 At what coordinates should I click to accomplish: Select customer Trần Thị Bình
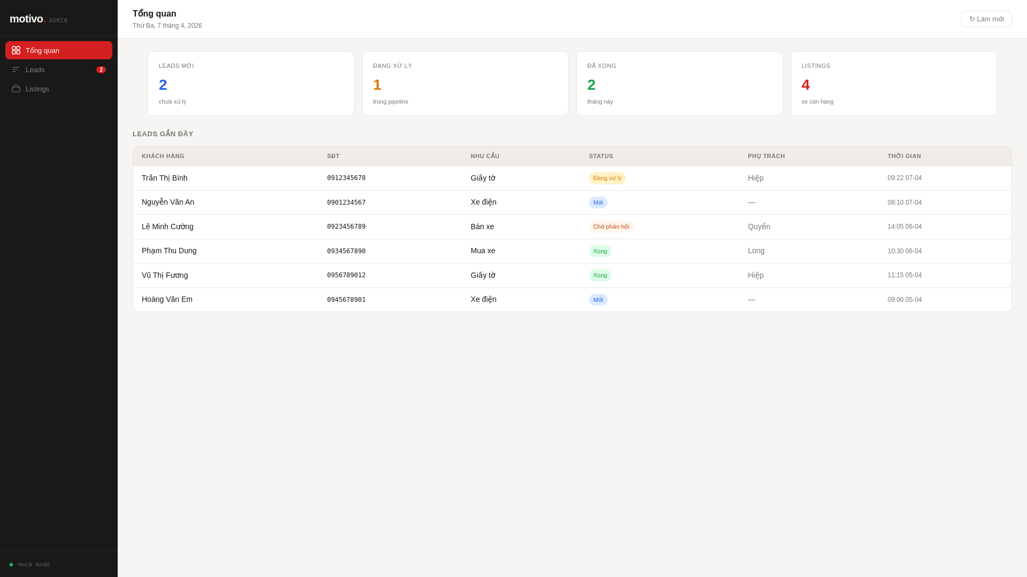point(165,178)
